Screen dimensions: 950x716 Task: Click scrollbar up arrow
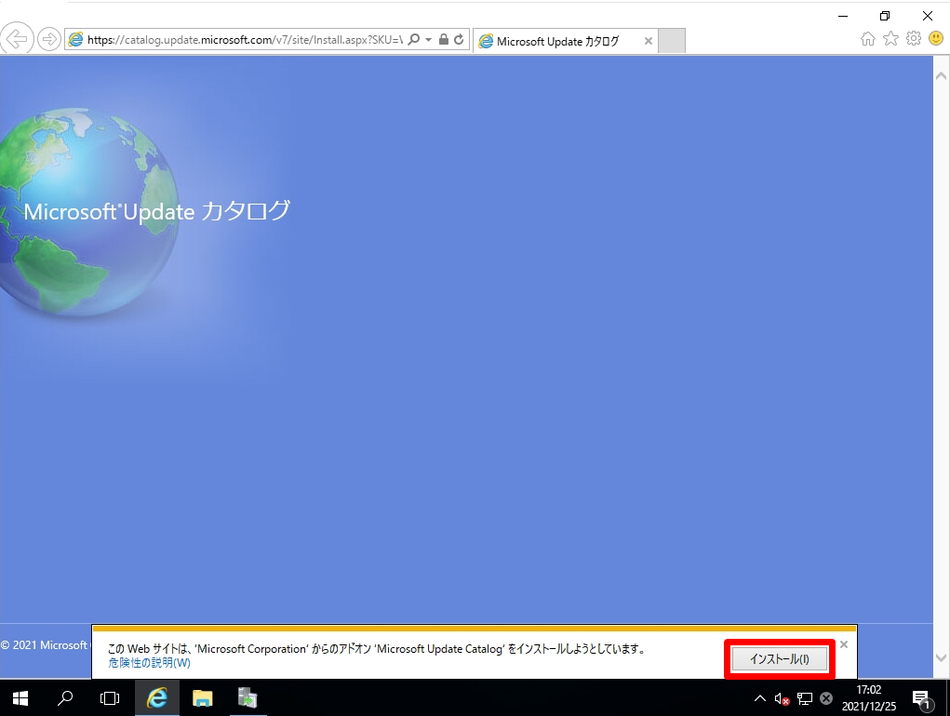tap(941, 76)
